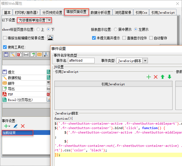The width and height of the screenshot is (182, 166).
Task: Switch to the 数据分析设置 tab
Action: 100,12
